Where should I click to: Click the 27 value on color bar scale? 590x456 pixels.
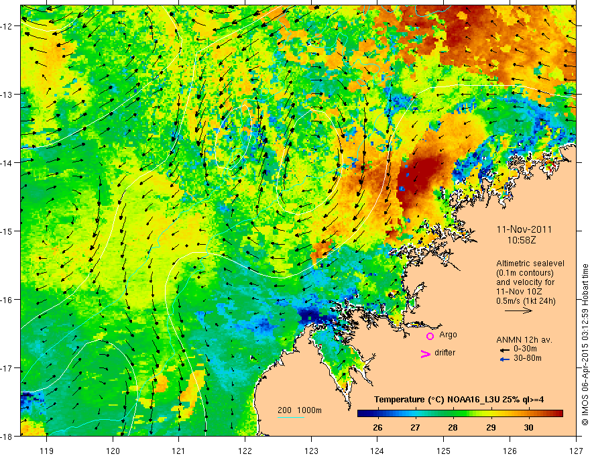(x=415, y=427)
